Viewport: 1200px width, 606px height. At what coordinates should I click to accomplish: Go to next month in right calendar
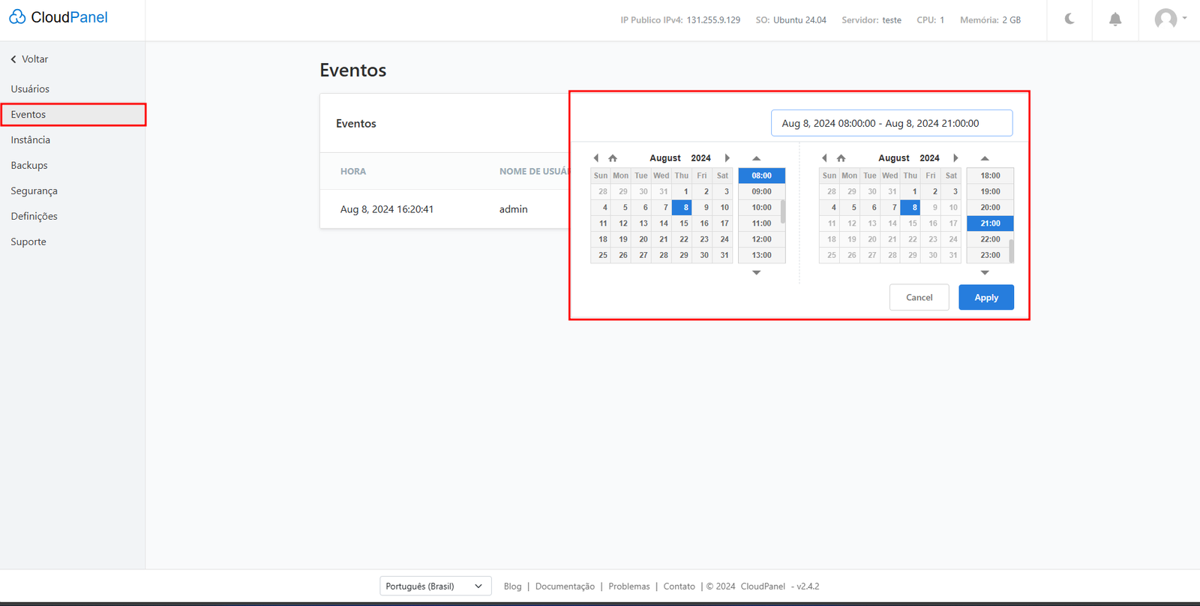tap(955, 158)
